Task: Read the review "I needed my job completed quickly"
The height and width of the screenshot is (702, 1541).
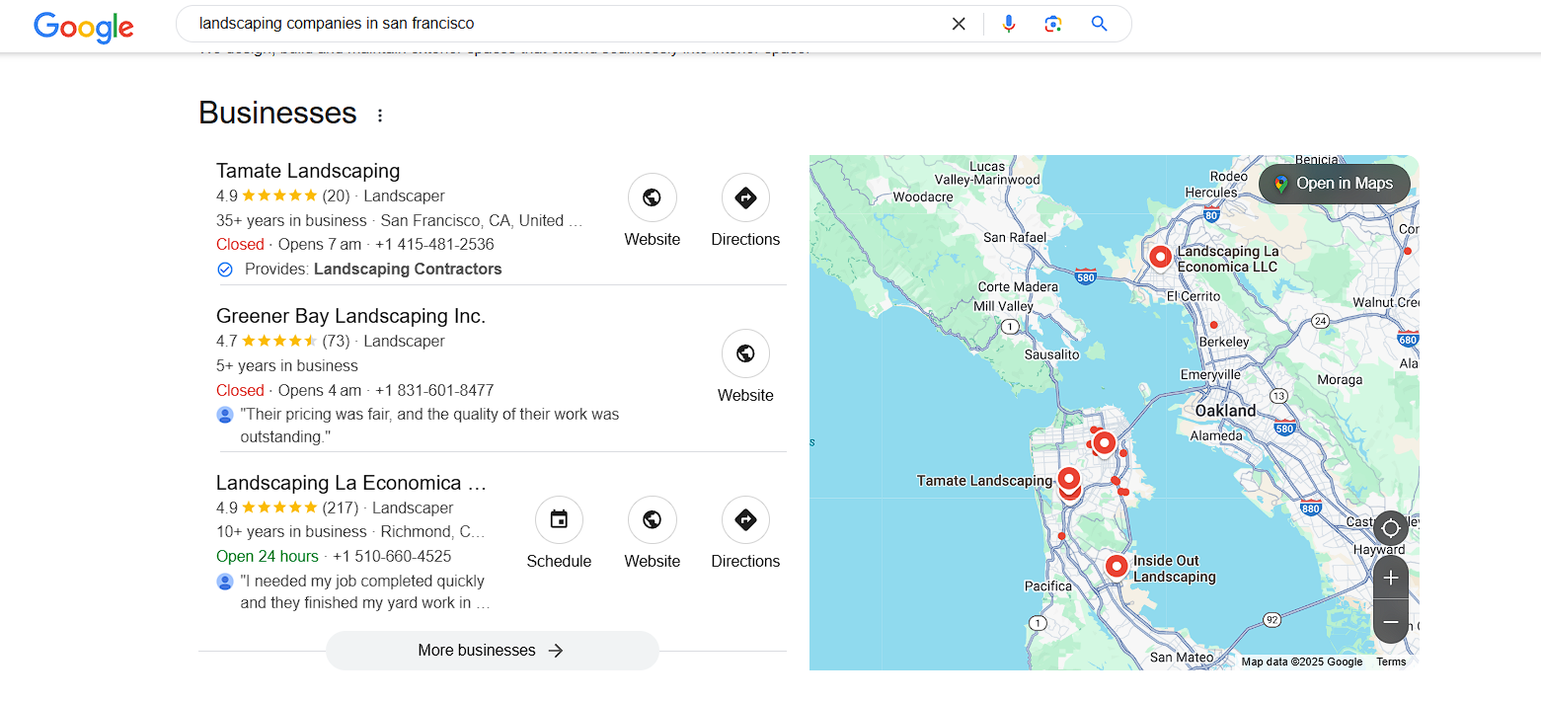Action: pos(364,592)
